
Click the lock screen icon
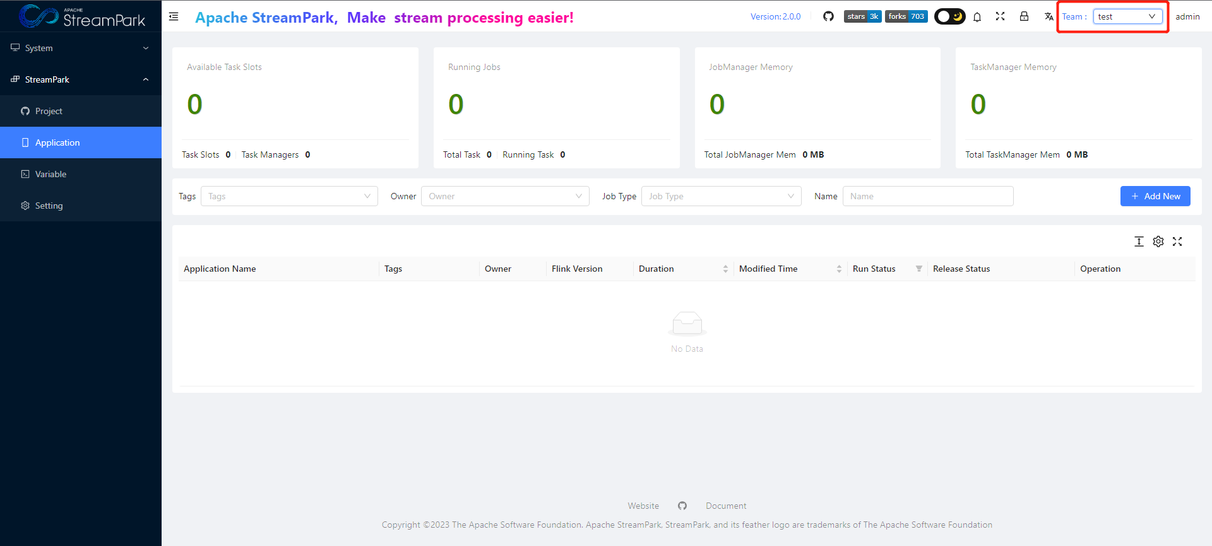tap(1024, 16)
